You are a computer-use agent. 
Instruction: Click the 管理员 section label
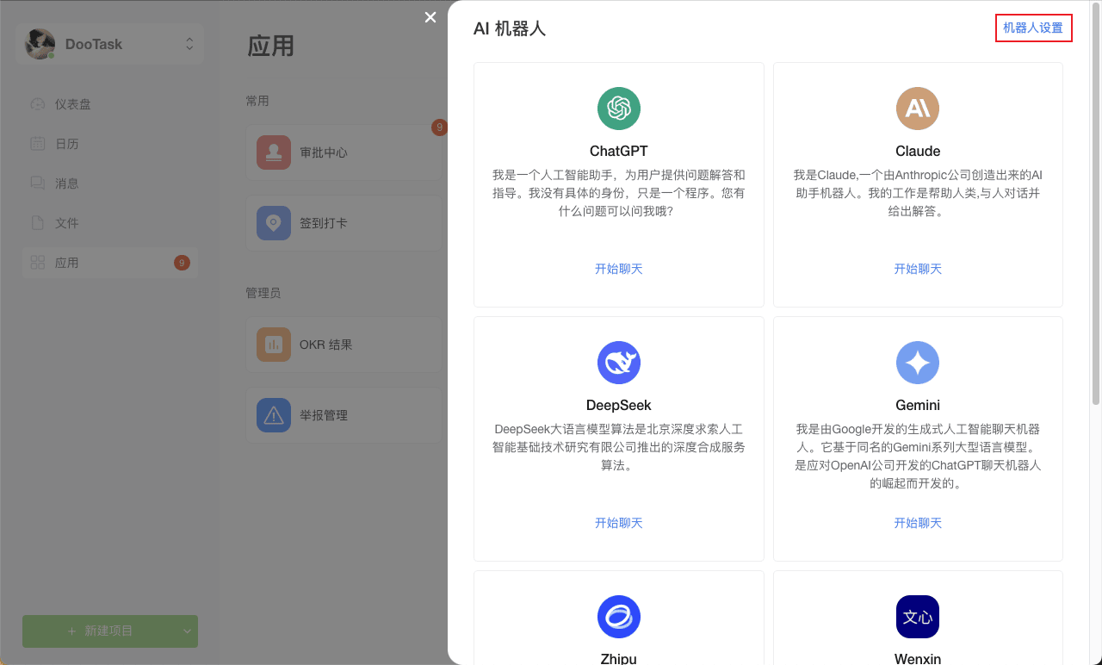(x=263, y=293)
